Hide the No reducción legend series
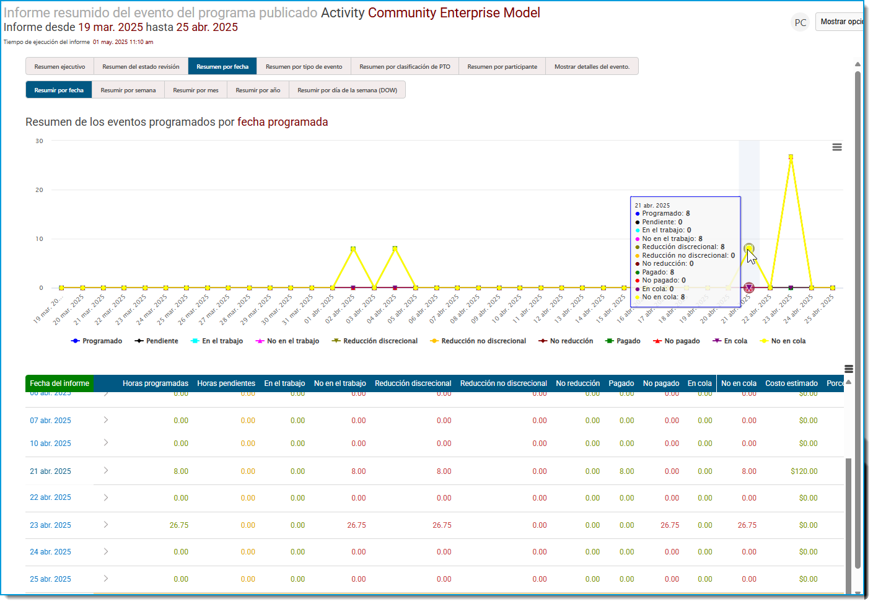 point(566,341)
